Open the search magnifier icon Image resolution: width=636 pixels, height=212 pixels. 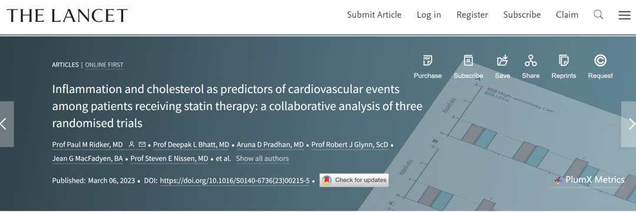pos(598,15)
